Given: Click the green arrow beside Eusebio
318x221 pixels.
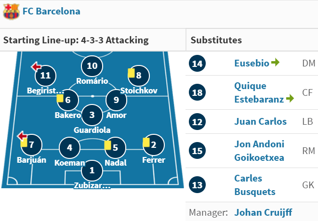Looking at the screenshot, I should pos(276,63).
